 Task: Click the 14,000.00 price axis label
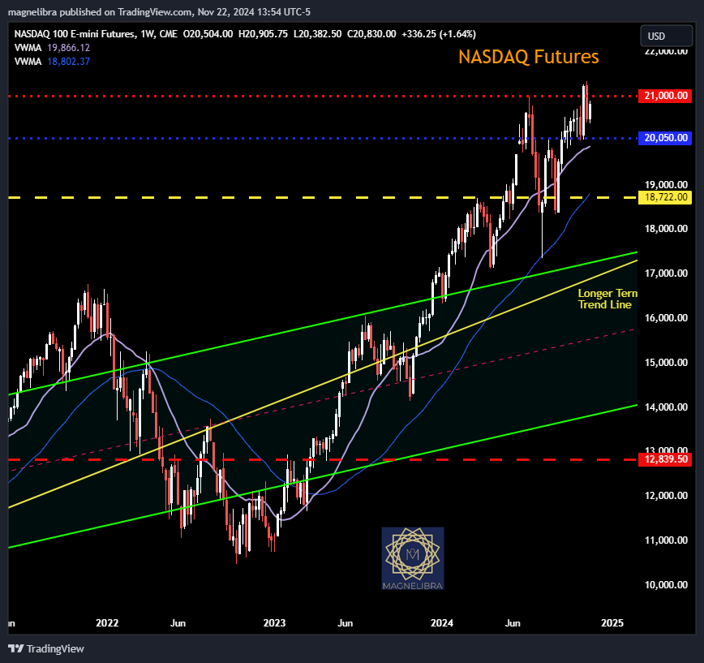point(667,407)
